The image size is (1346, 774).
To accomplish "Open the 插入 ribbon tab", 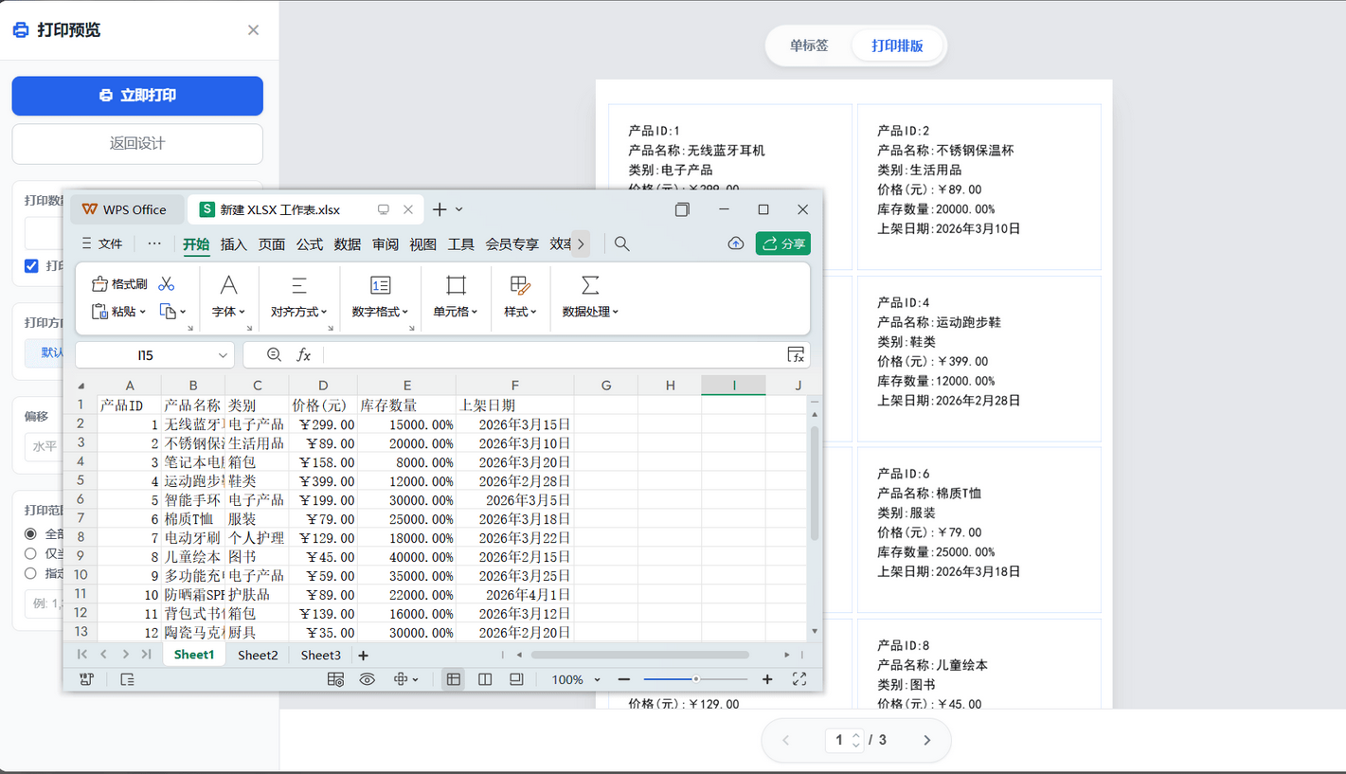I will [233, 244].
